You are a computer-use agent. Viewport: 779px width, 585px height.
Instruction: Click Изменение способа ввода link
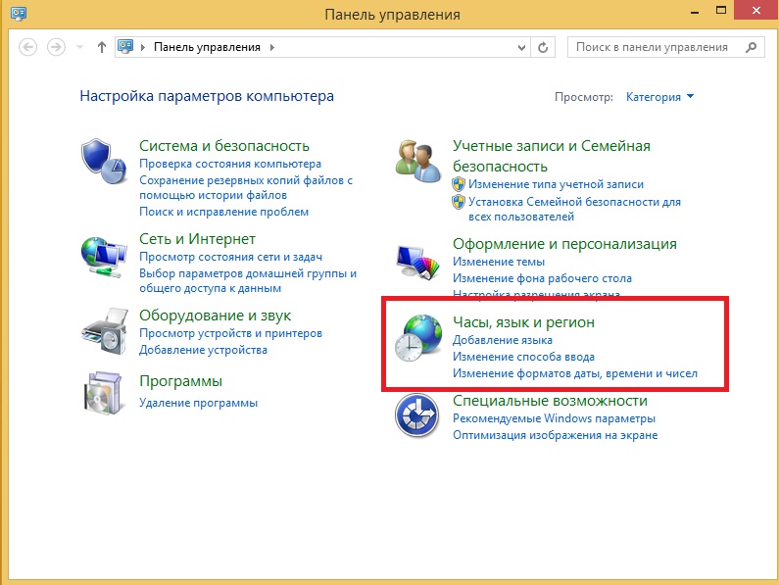(523, 357)
